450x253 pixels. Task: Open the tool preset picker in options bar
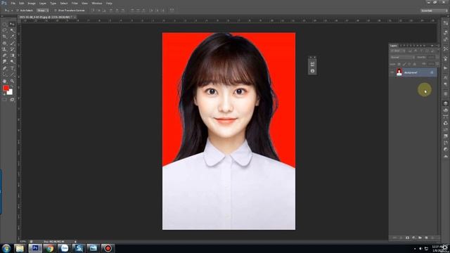pyautogui.click(x=8, y=11)
